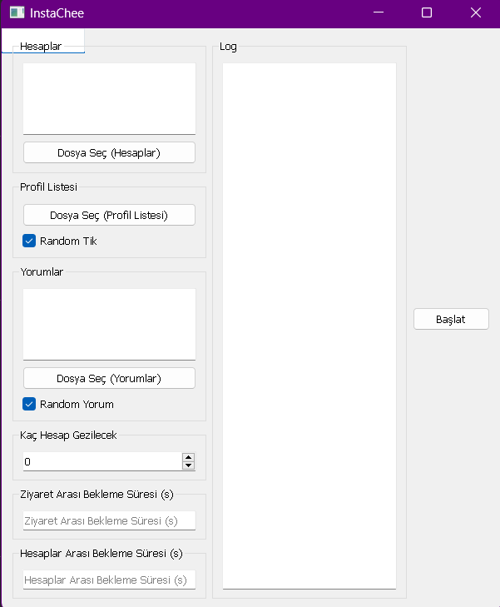Disable the Random Yorum checkbox
Image resolution: width=500 pixels, height=607 pixels.
29,404
